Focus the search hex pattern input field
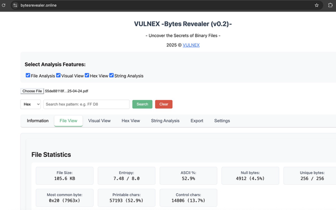 86,104
